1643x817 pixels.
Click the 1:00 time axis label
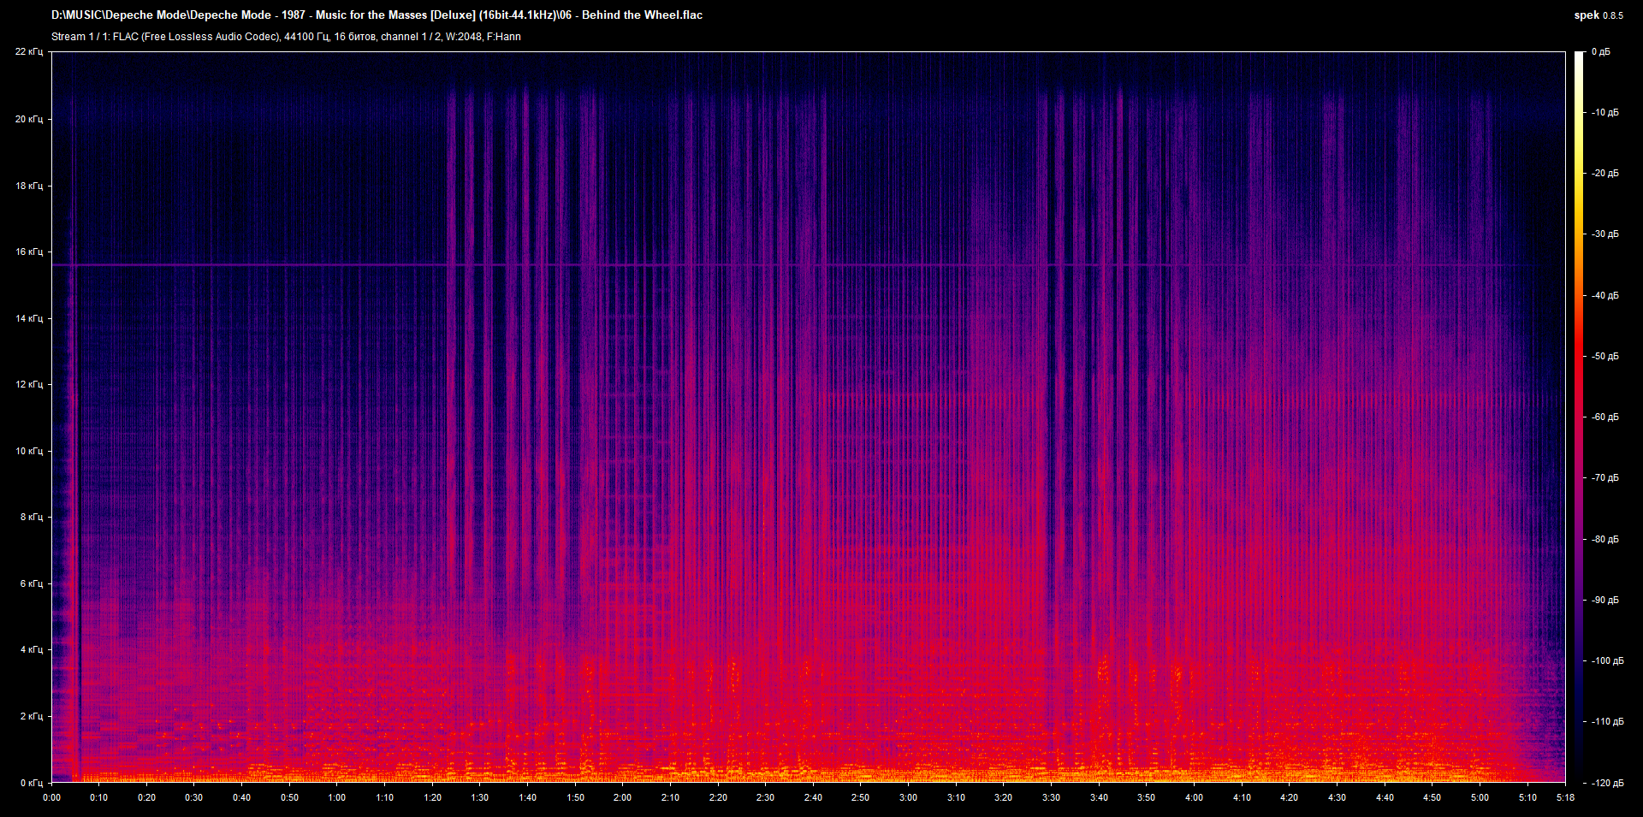(x=337, y=797)
